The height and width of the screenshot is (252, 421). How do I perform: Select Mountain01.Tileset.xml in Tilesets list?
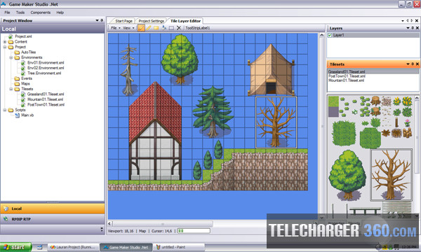tap(346, 80)
